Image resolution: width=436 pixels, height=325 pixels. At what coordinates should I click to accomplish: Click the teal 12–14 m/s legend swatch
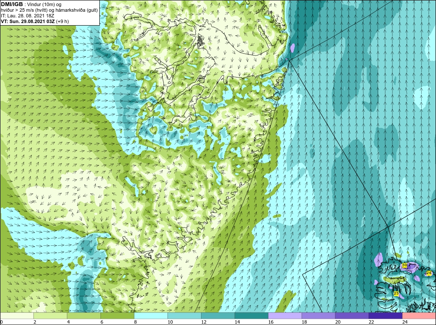[218, 315]
